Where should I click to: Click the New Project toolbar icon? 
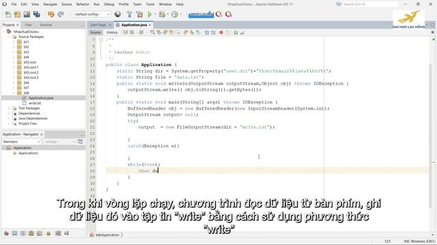click(x=17, y=14)
